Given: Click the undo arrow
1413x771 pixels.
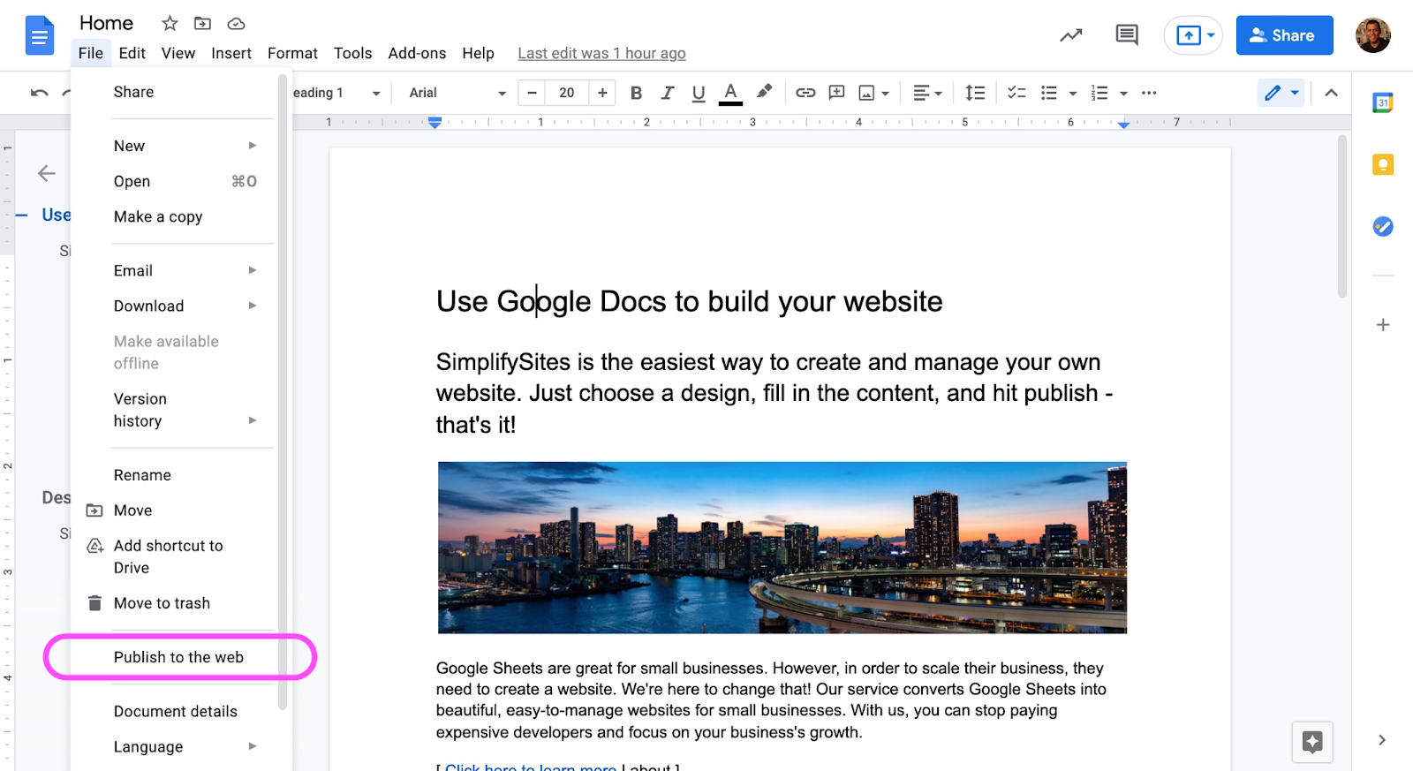Looking at the screenshot, I should [x=39, y=93].
